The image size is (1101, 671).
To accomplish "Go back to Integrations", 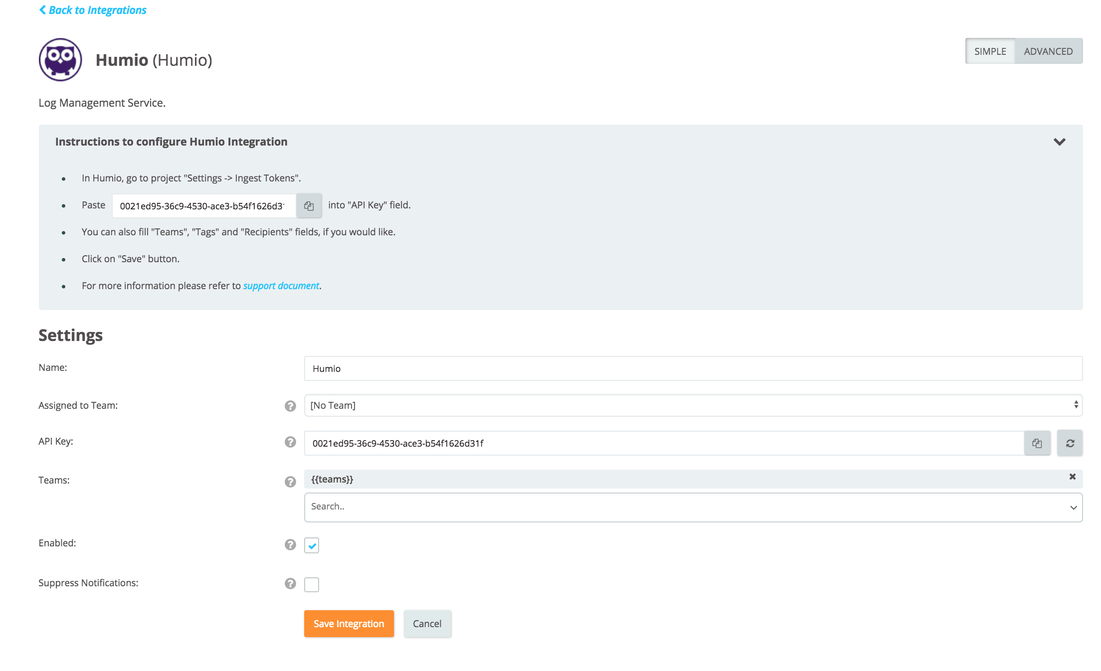I will (x=93, y=10).
